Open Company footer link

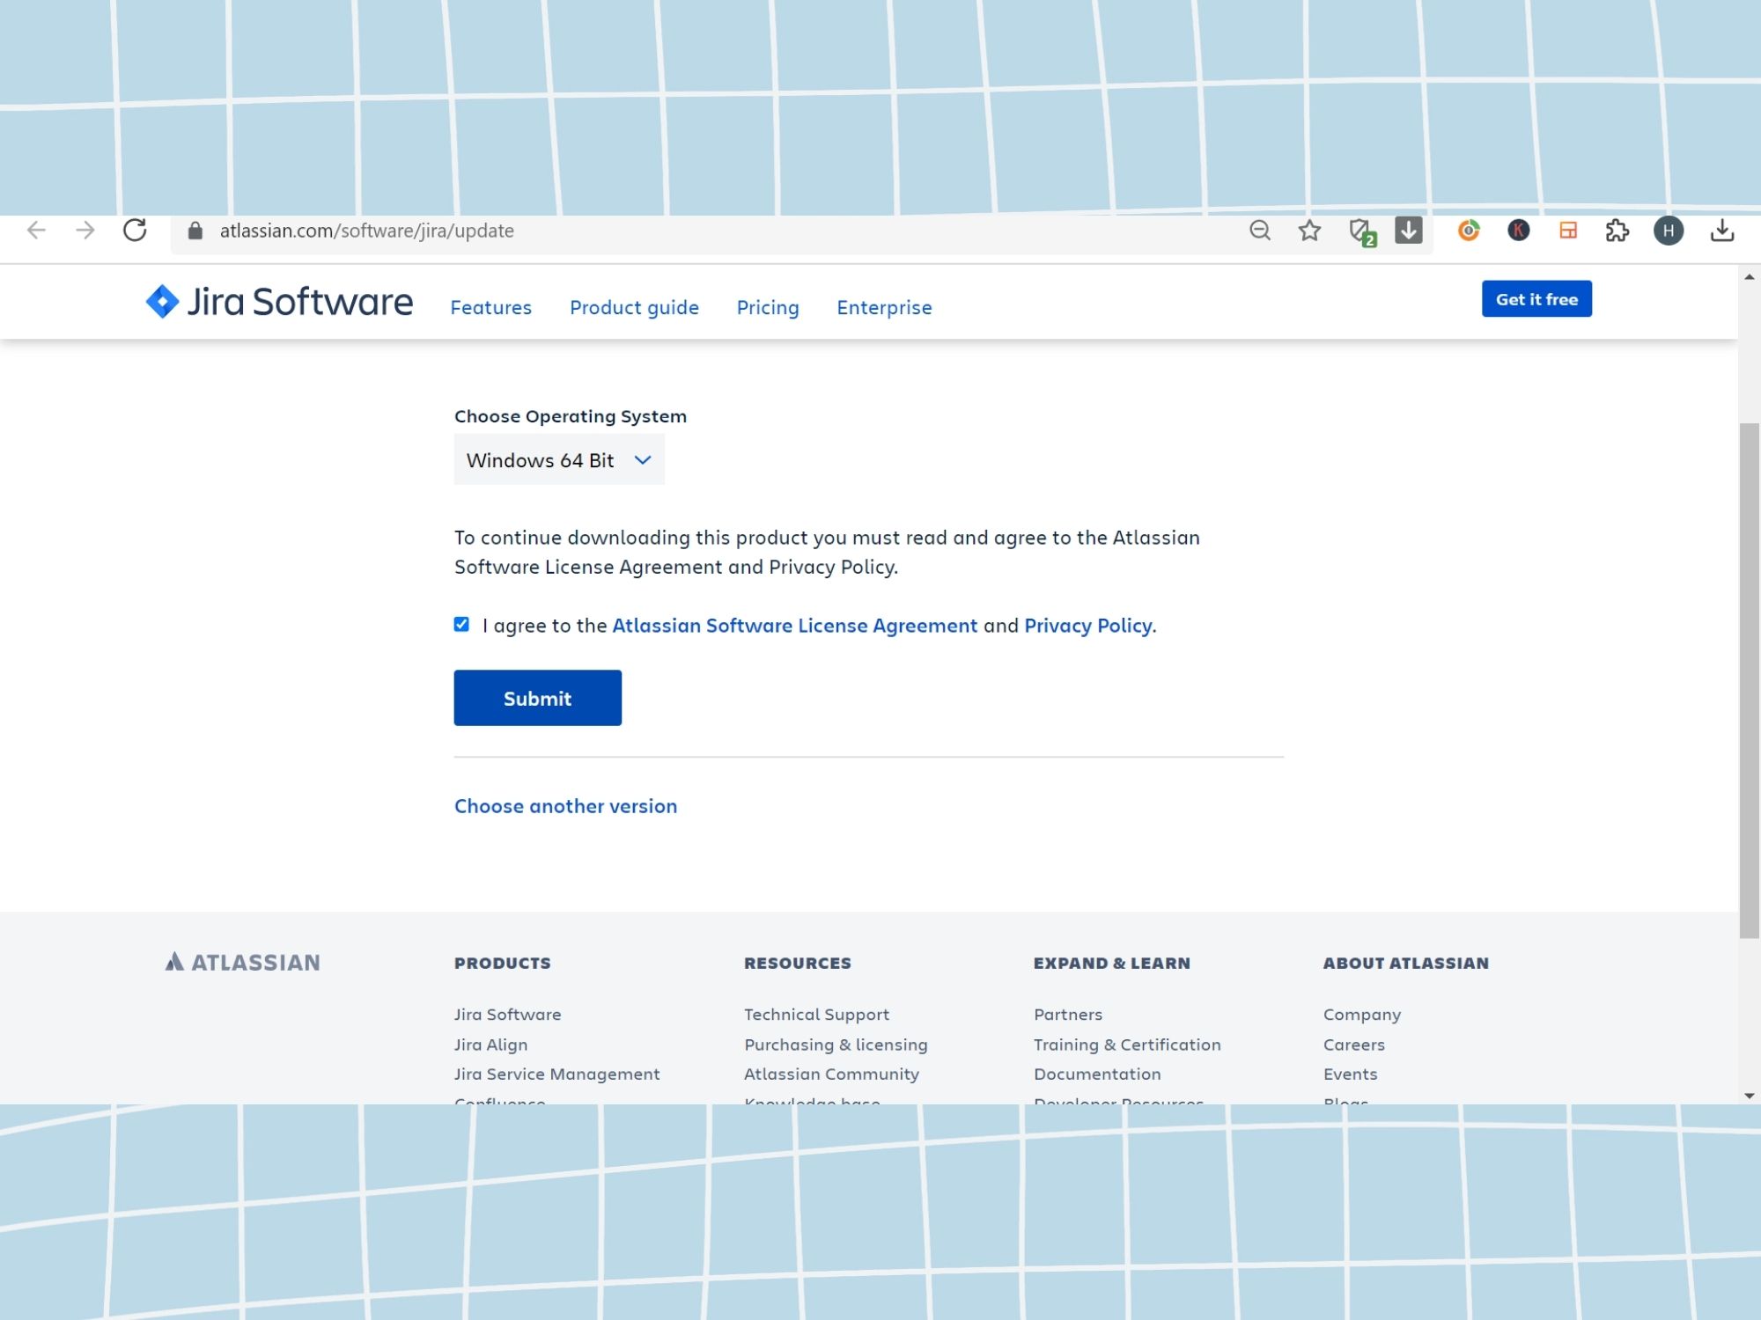click(x=1362, y=1015)
